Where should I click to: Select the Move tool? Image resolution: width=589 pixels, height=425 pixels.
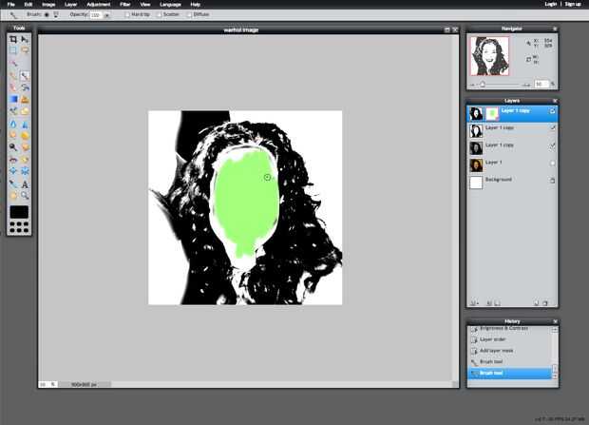(25, 39)
